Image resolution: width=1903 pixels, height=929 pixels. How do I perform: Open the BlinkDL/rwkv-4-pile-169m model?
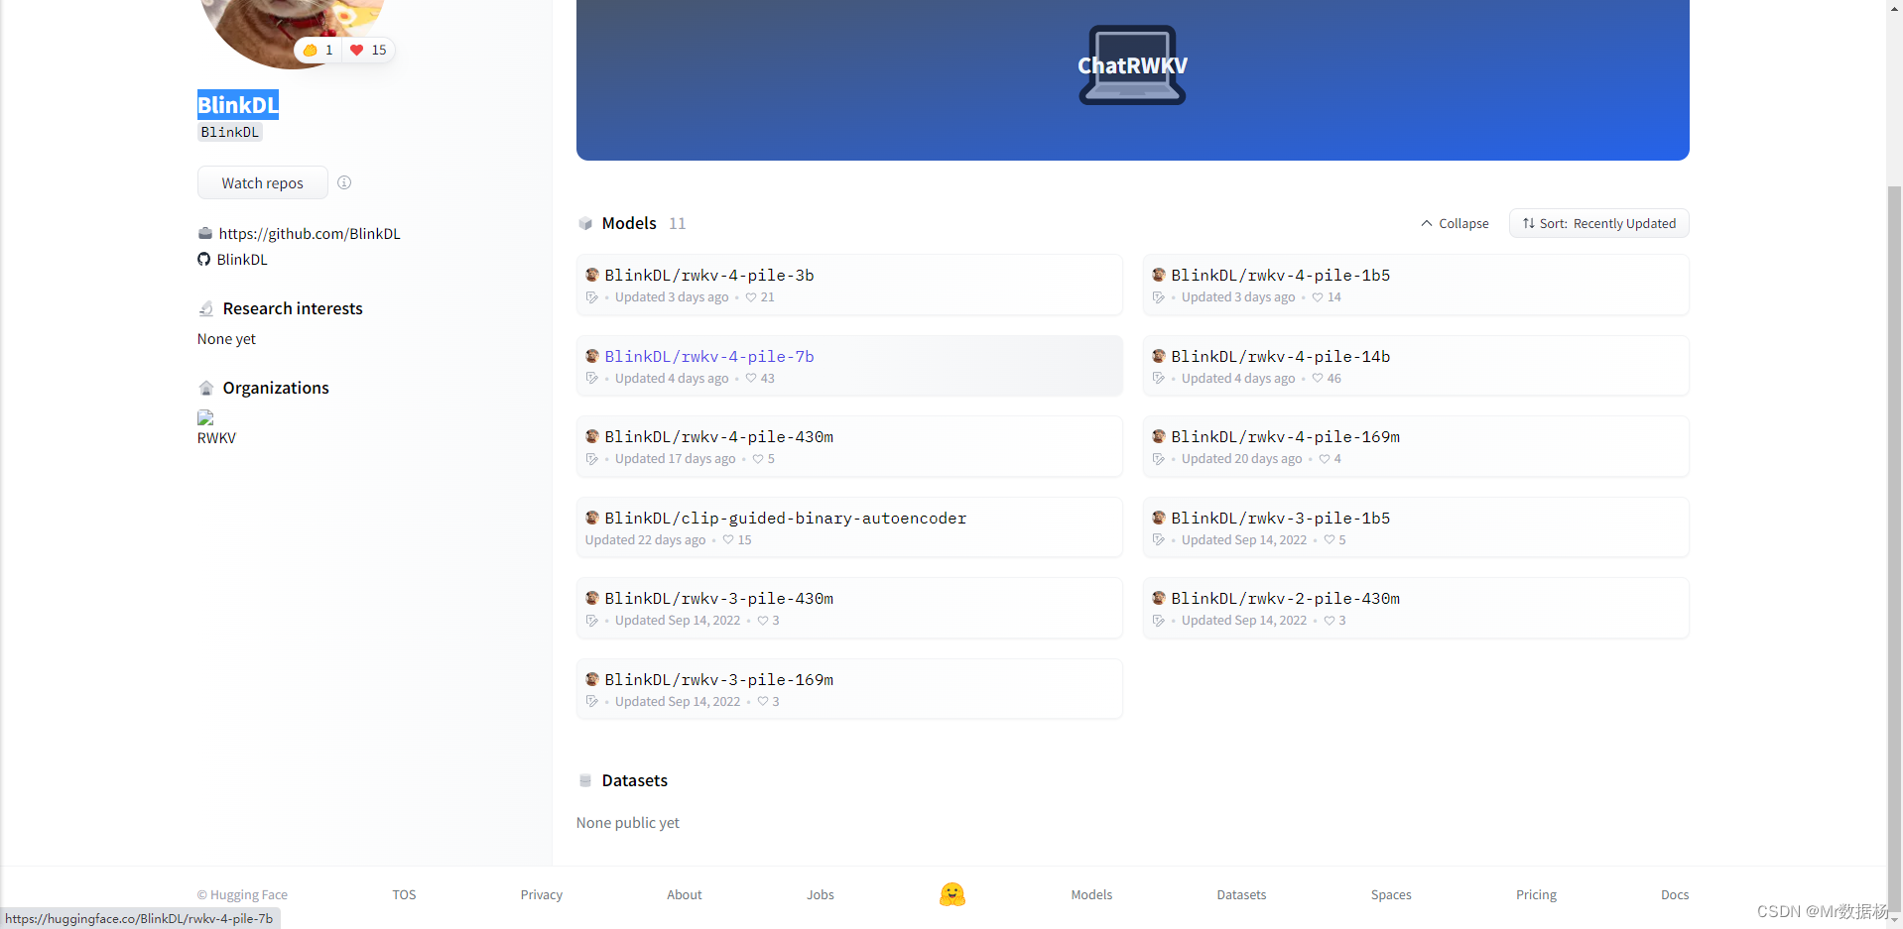[1416, 446]
